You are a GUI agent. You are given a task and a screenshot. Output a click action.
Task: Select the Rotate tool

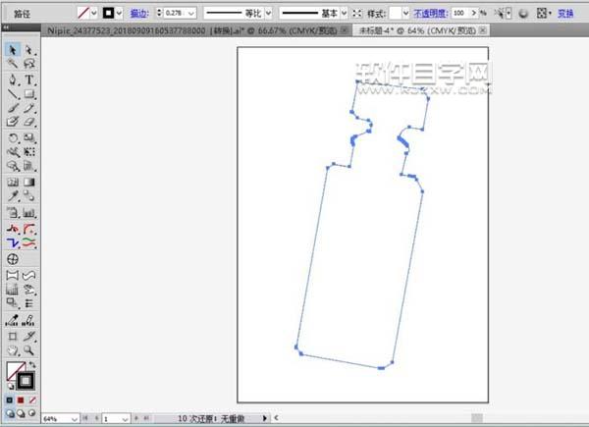[13, 137]
